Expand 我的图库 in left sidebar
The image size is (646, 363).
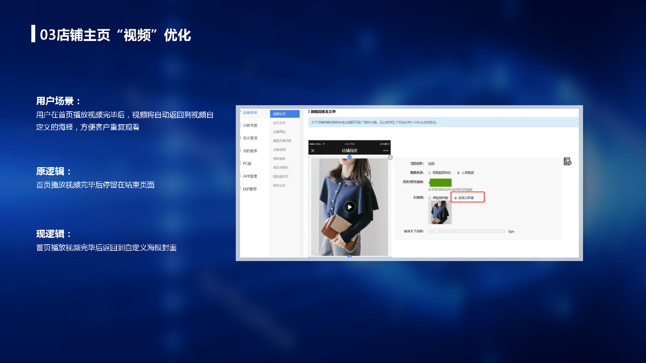click(250, 151)
